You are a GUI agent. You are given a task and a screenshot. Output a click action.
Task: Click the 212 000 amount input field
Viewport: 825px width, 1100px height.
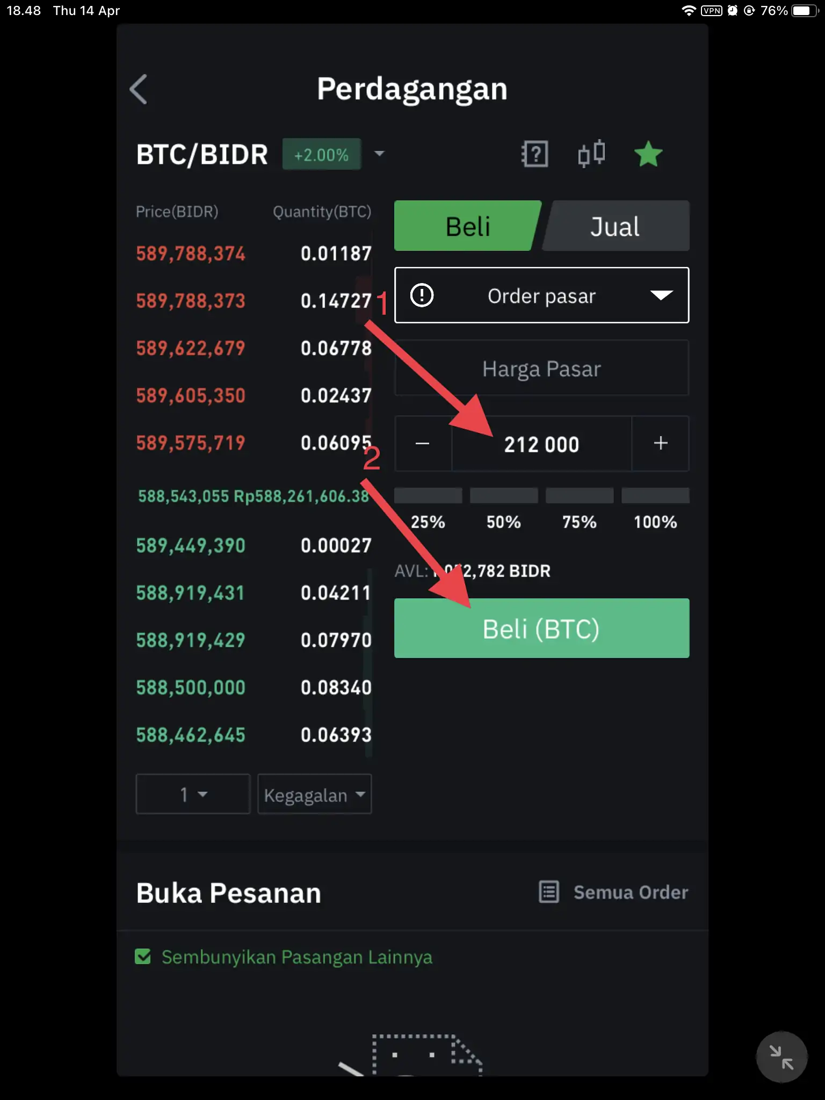(x=541, y=444)
